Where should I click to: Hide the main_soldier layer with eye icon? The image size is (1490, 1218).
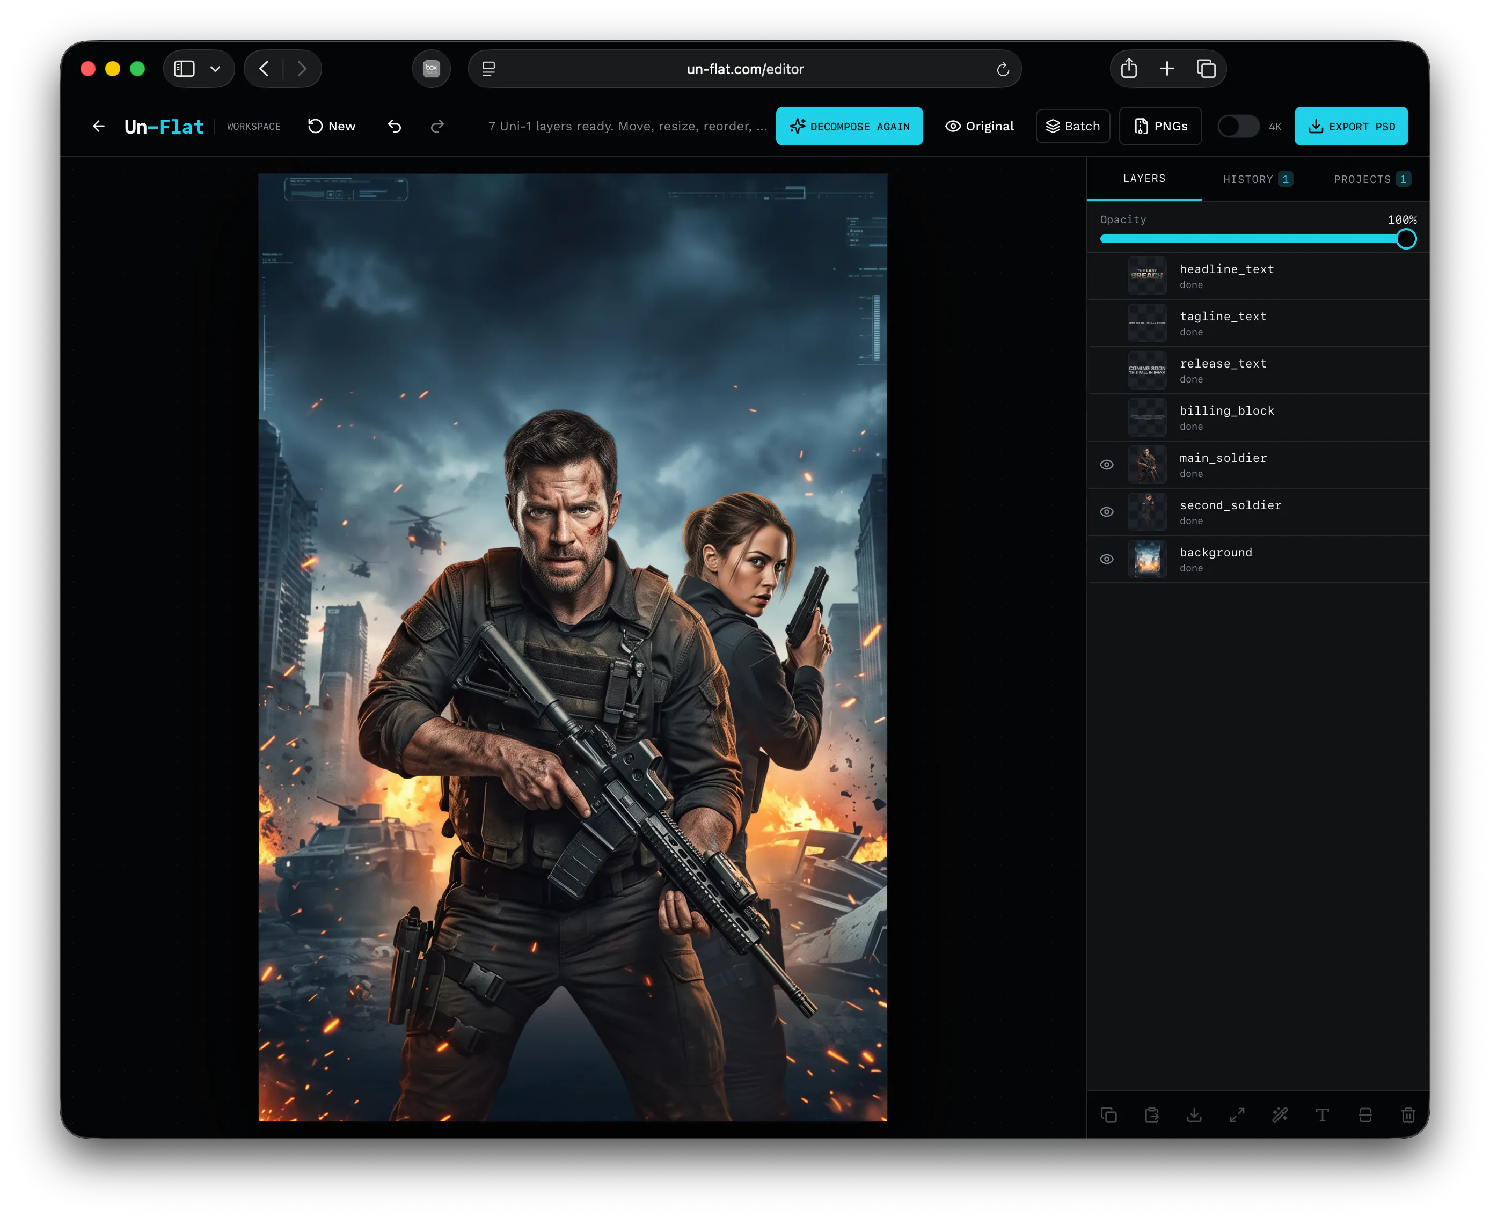[x=1107, y=465]
